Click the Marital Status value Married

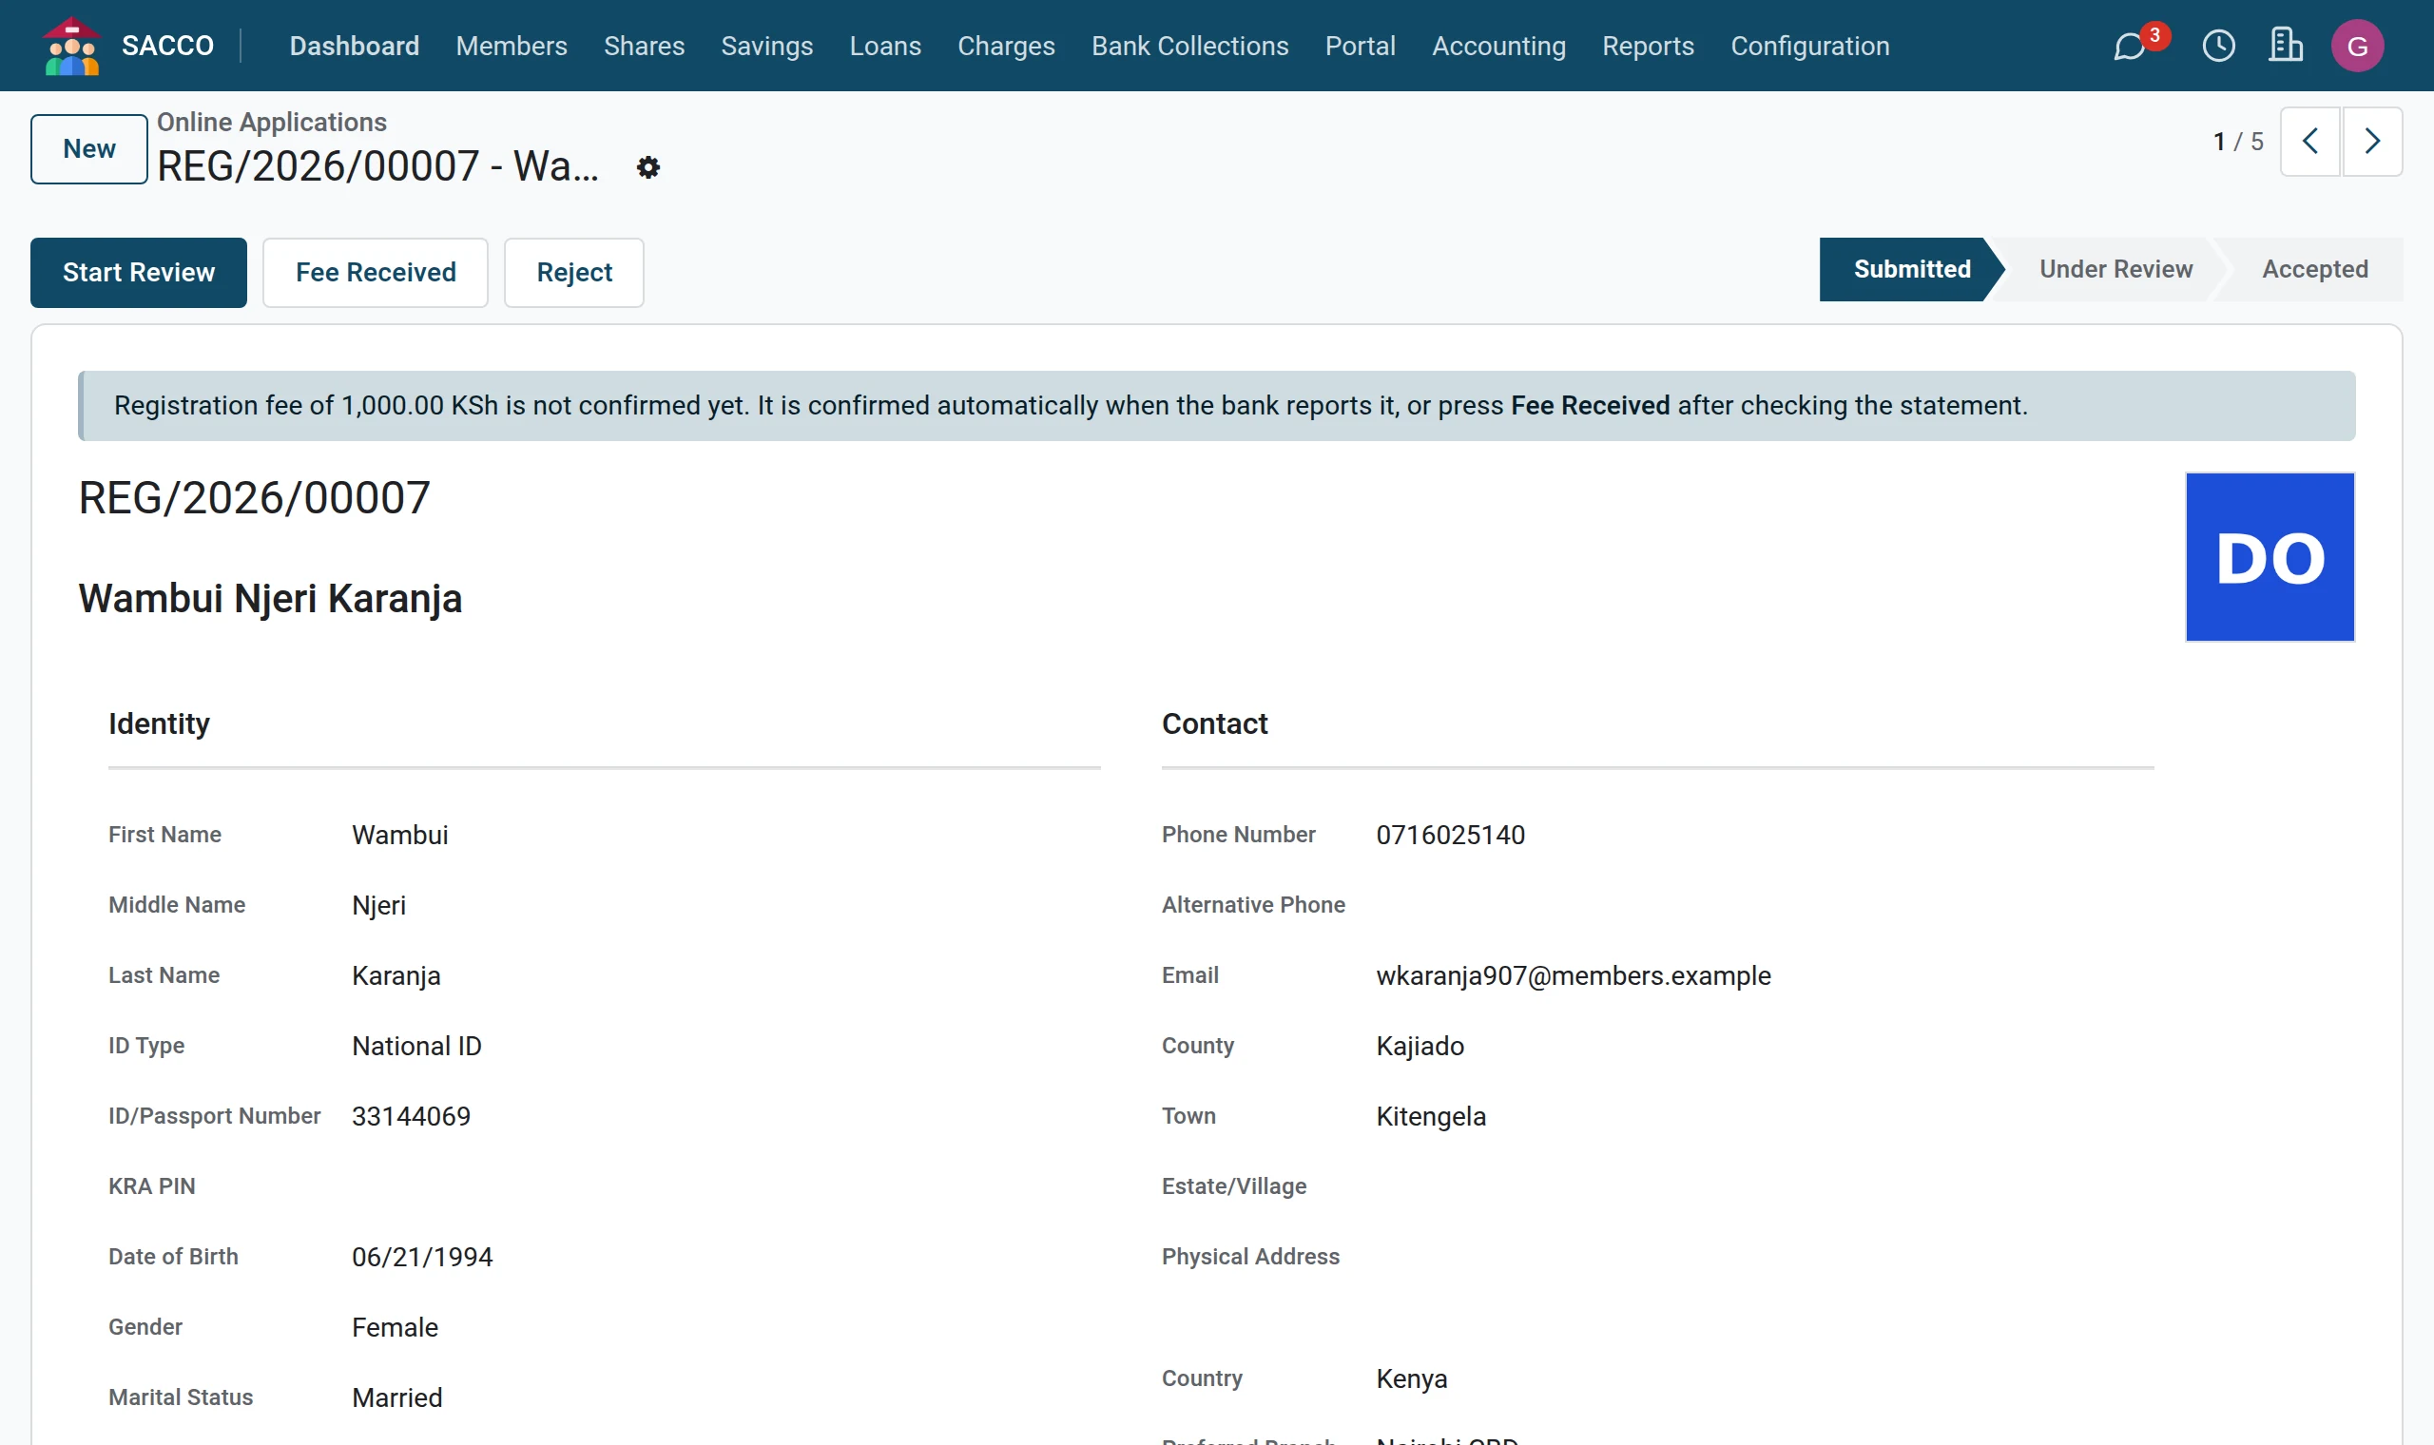point(397,1398)
